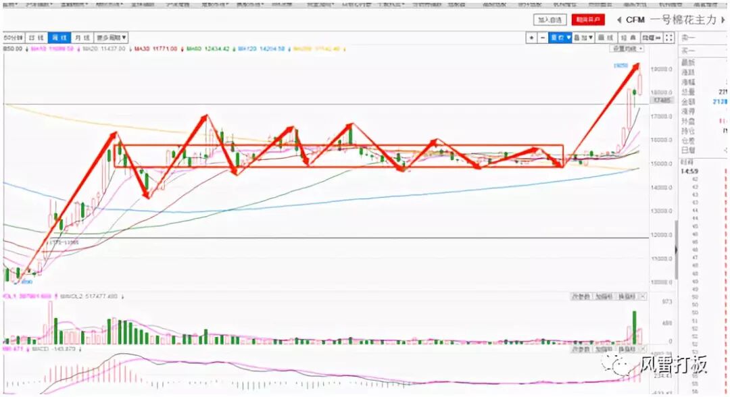Image resolution: width=730 pixels, height=397 pixels.
Task: Open the blue 复权 dropdown on chart toolbar
Action: pos(560,38)
